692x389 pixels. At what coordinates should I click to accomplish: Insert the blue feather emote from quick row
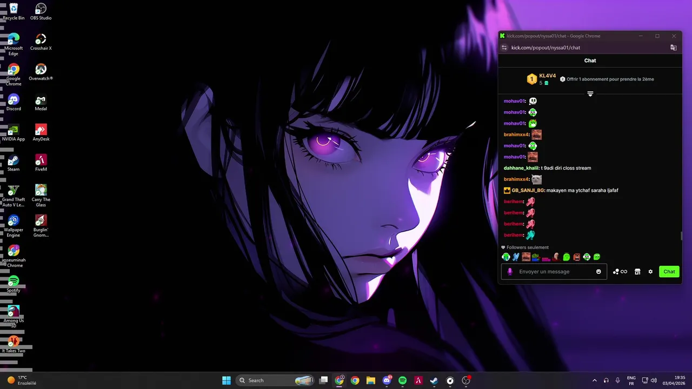(516, 257)
